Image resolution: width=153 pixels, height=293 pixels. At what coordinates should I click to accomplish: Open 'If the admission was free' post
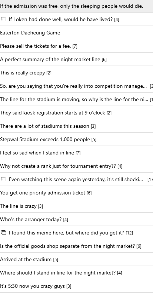[71, 6]
